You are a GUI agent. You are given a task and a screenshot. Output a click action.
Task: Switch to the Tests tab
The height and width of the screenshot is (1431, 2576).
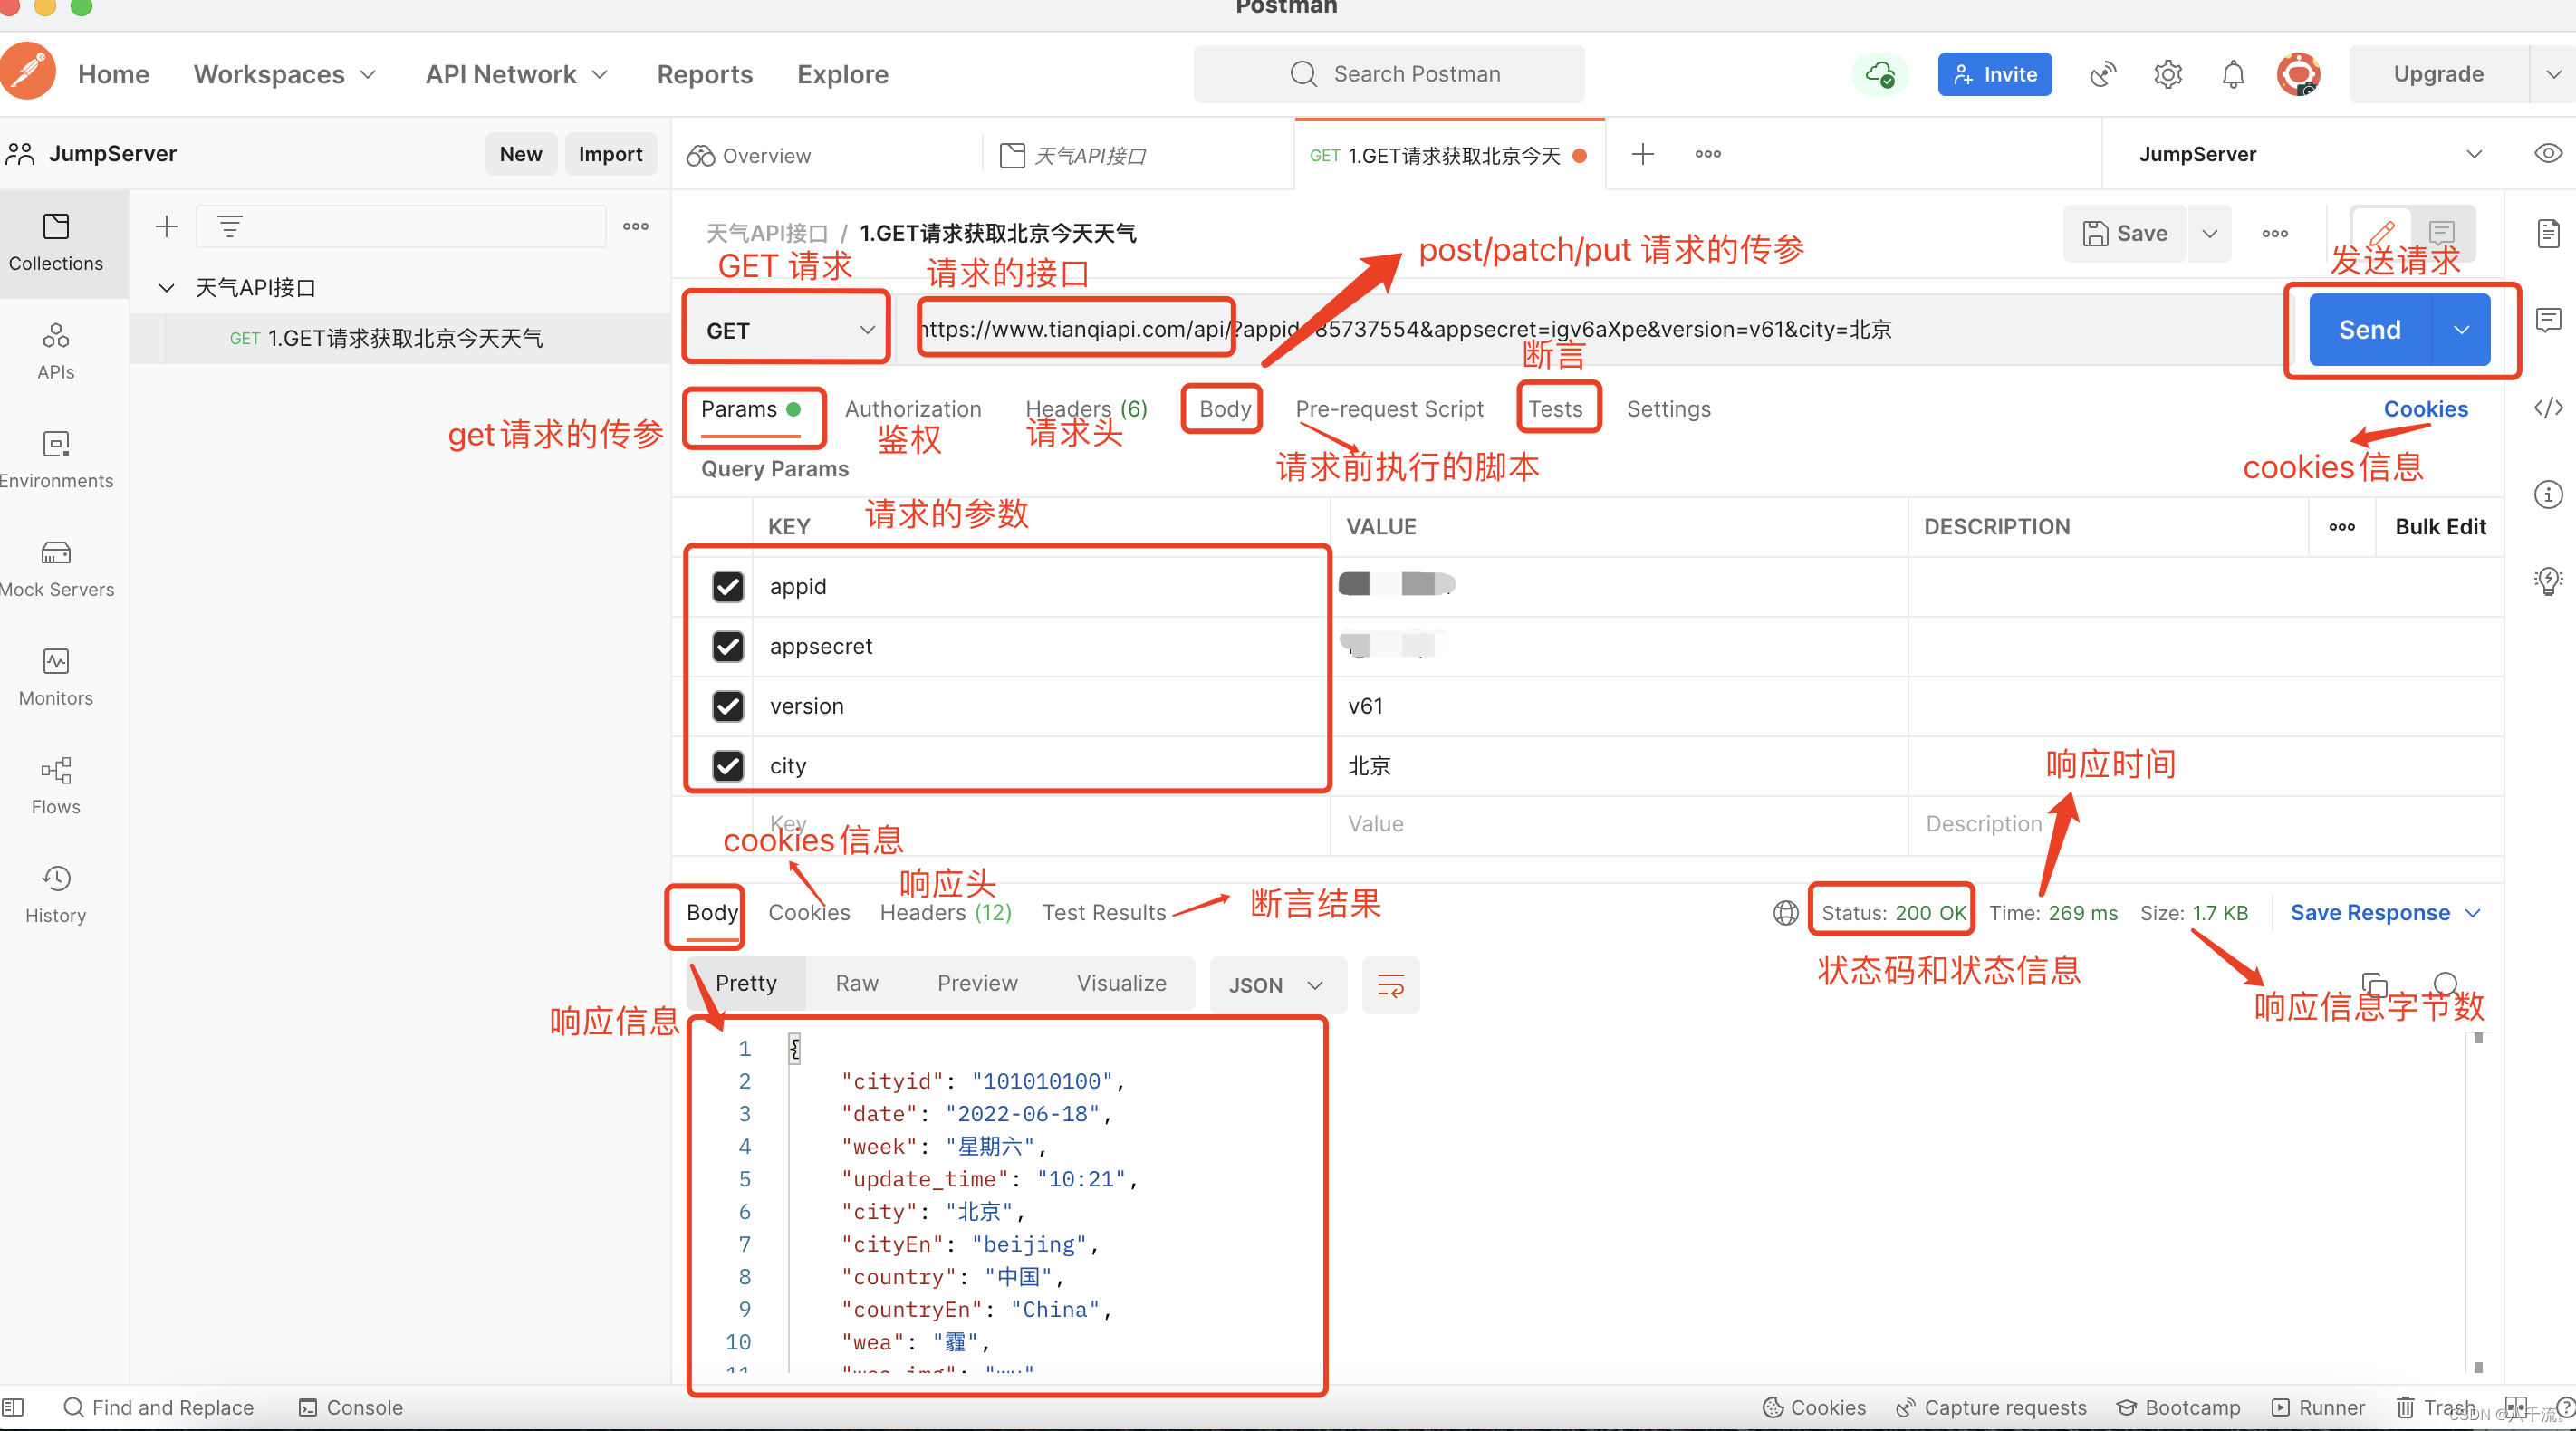click(x=1556, y=407)
